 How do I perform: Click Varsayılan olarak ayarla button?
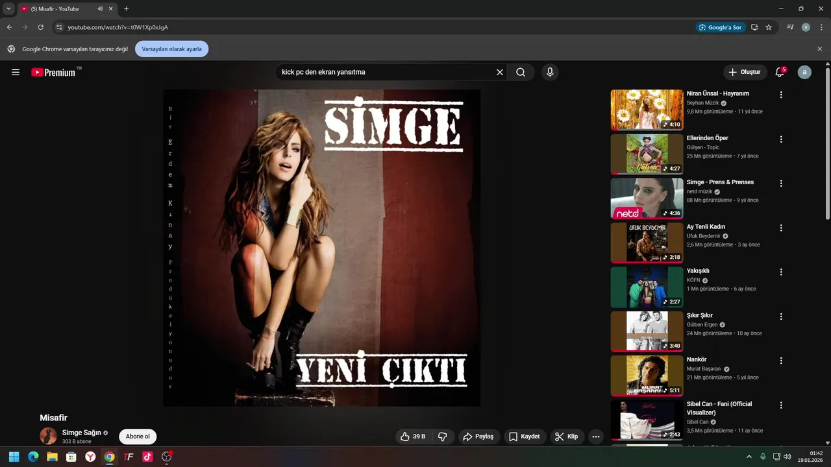172,49
